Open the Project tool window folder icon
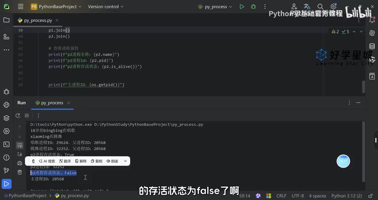 [x=7, y=20]
